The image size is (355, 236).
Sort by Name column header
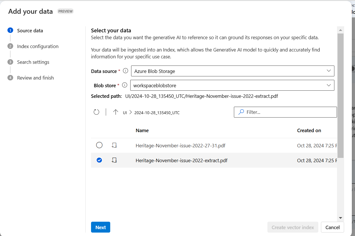[x=142, y=130]
